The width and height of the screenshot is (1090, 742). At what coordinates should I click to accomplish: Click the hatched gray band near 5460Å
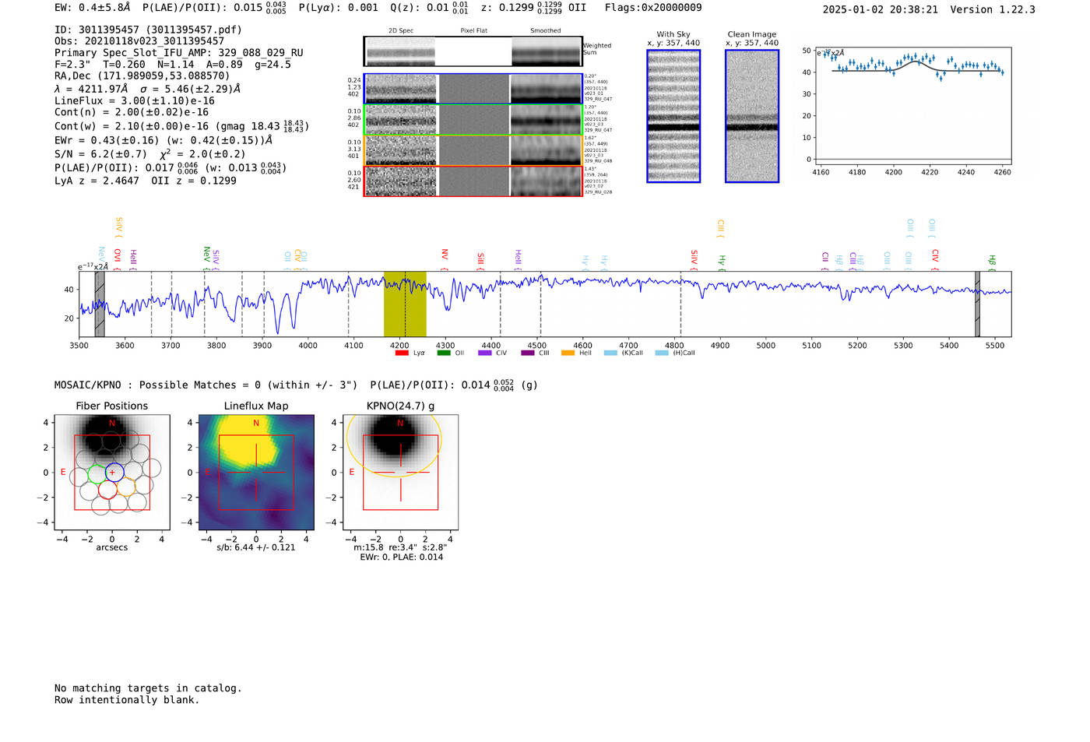[x=978, y=304]
